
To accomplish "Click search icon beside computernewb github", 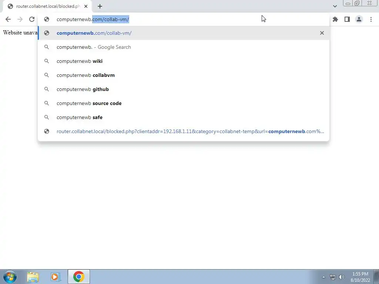I will click(47, 89).
